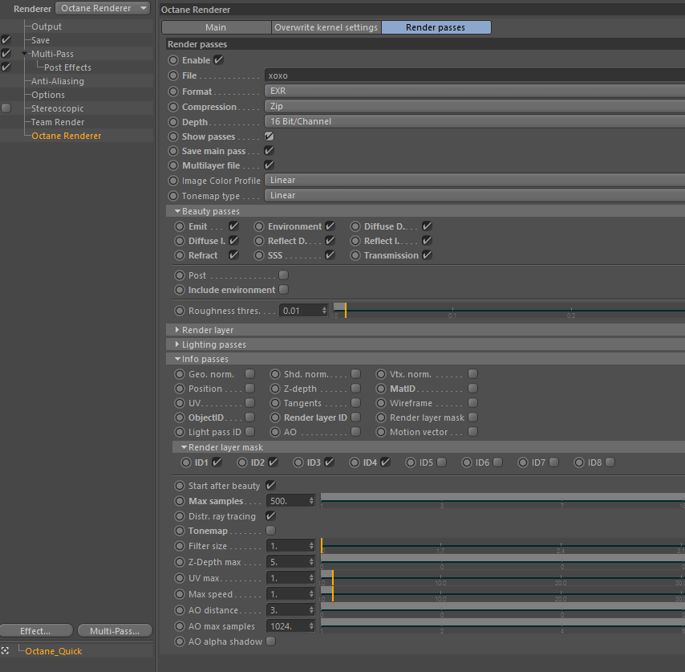Expand the Lighting passes section
The height and width of the screenshot is (672, 685).
pos(177,344)
